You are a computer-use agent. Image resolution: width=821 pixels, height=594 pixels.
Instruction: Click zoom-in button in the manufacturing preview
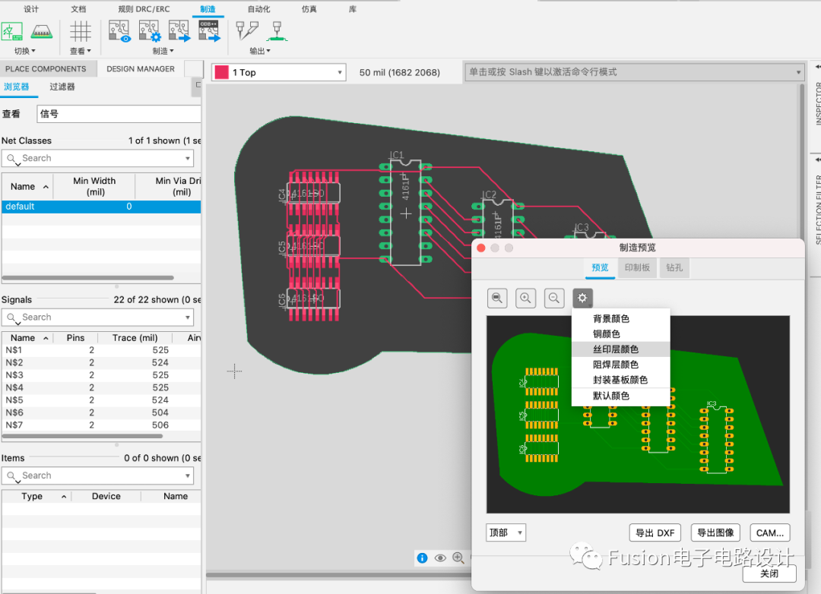pyautogui.click(x=525, y=299)
